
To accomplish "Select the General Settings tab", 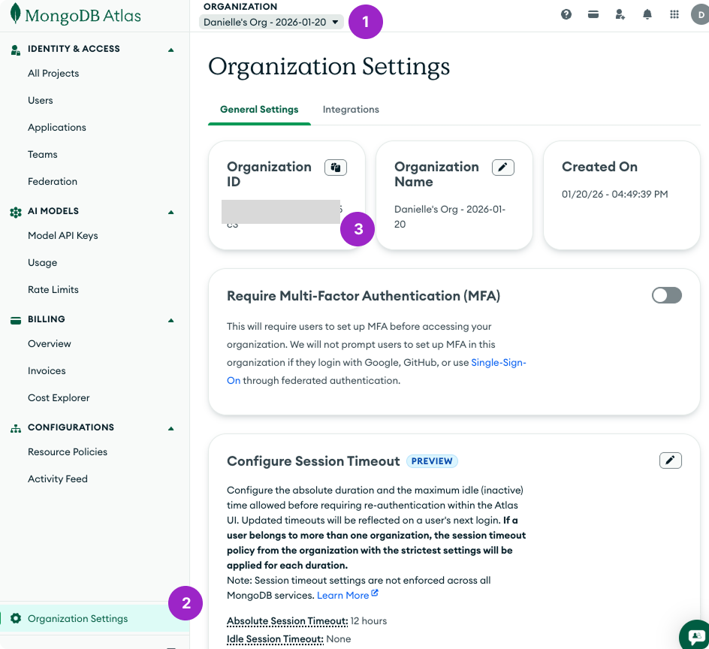I will (259, 110).
